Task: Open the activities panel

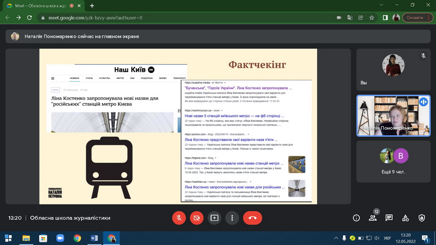Action: (x=405, y=218)
